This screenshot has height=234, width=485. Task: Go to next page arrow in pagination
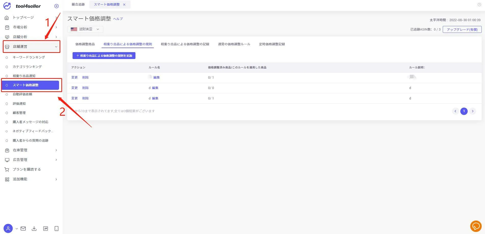point(473,111)
